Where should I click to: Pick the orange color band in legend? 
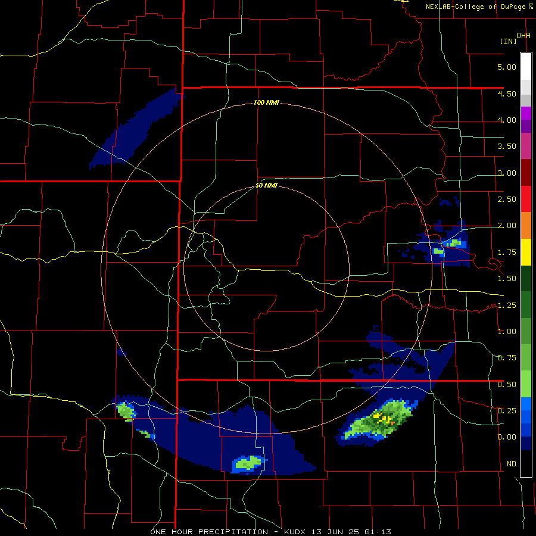coord(526,226)
